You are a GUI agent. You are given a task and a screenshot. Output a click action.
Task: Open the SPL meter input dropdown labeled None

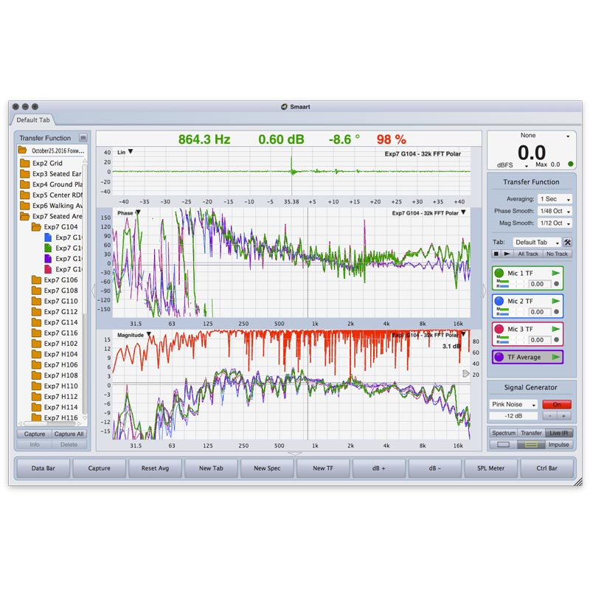[531, 136]
